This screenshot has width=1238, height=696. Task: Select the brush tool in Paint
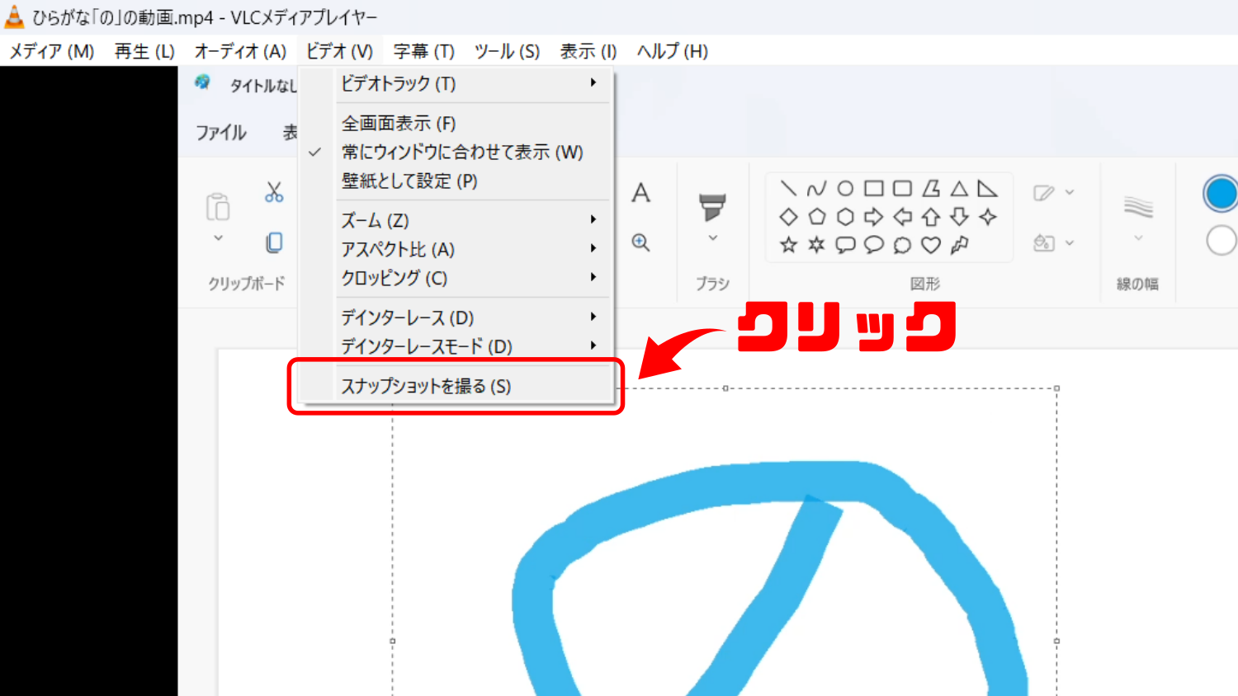tap(712, 207)
